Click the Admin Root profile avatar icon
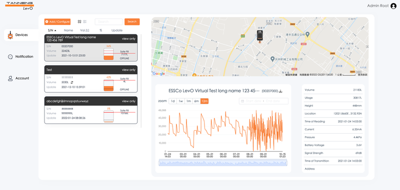The width and height of the screenshot is (400, 190). tap(393, 6)
